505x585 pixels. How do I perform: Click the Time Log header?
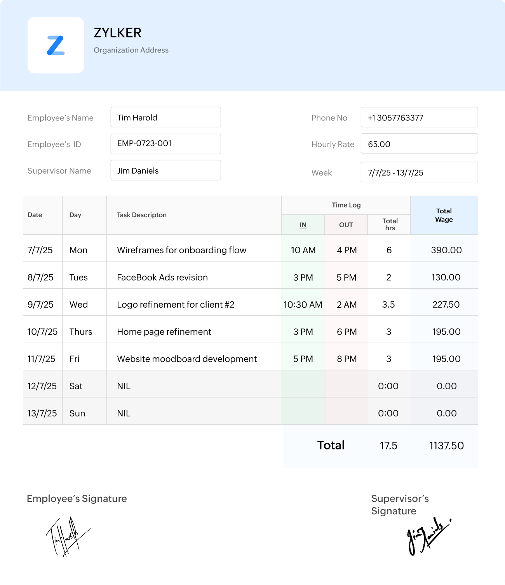(345, 205)
